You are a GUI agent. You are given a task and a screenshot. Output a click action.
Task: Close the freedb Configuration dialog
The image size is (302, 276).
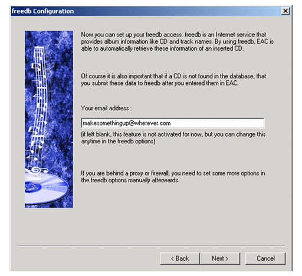(x=285, y=11)
